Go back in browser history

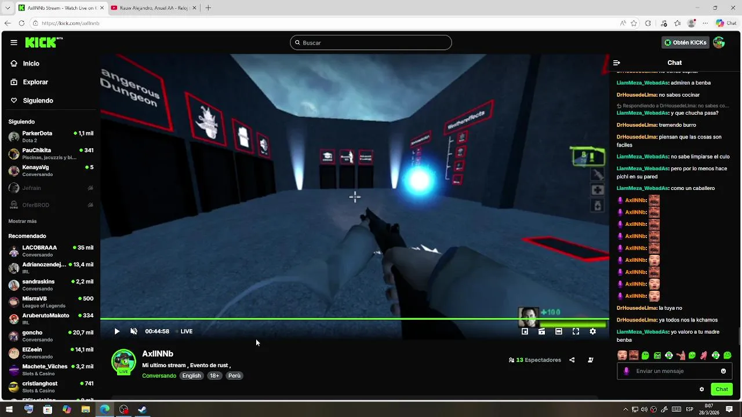click(8, 23)
